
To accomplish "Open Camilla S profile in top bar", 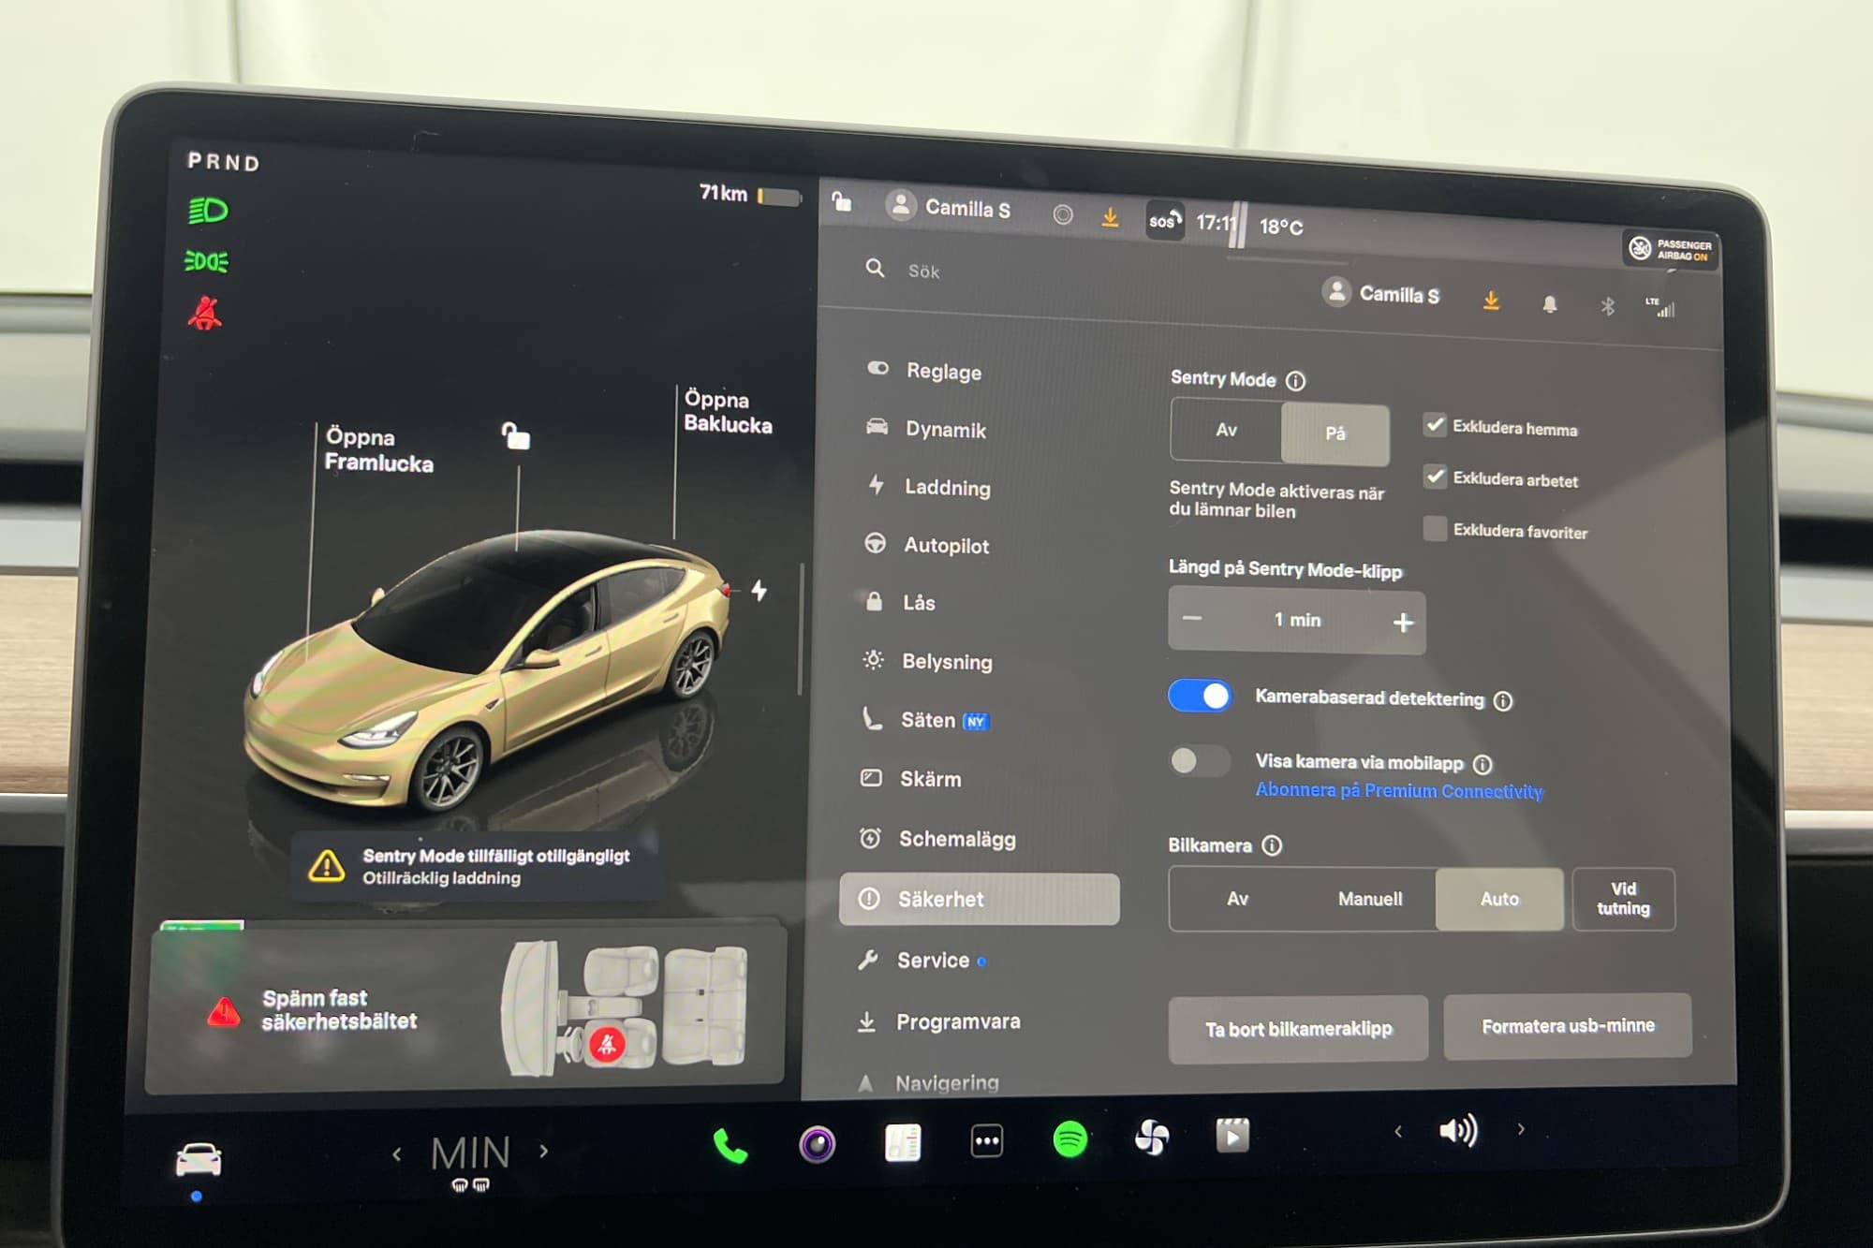I will [950, 207].
